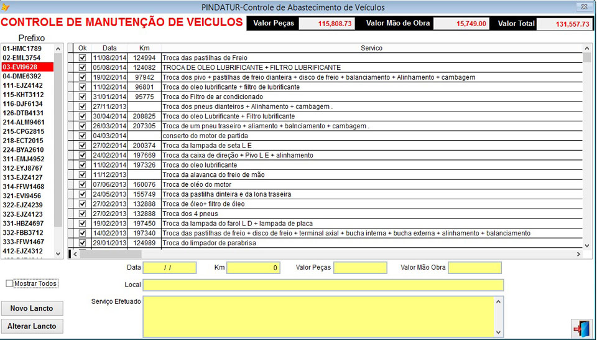Click the Valor Mão Obra input field

pyautogui.click(x=474, y=268)
